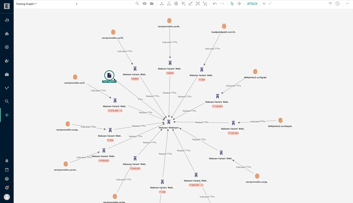353x203 pixels.
Task: Select the cerutynoviolito.us/53... fingerprint node
Action: (x=113, y=32)
